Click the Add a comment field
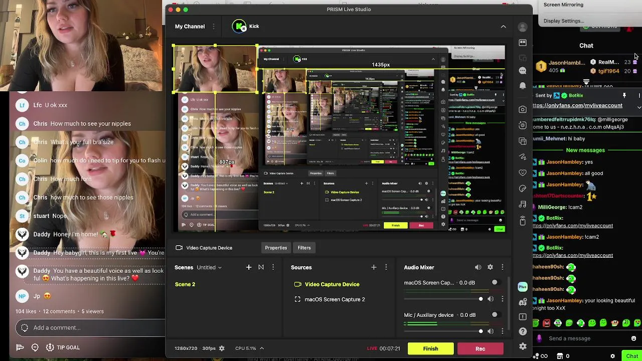This screenshot has height=361, width=642. pos(90,328)
